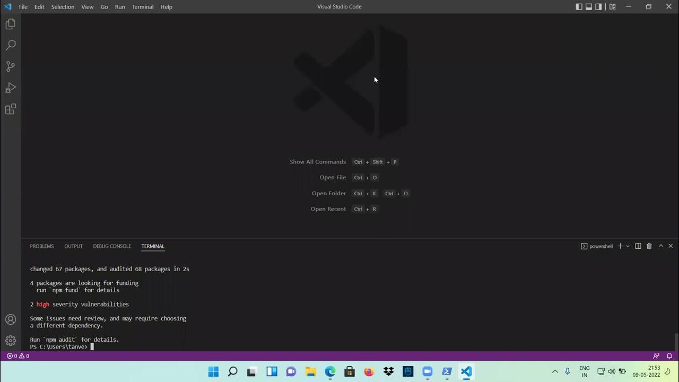This screenshot has height=382, width=679.
Task: Open the terminal launch profile dropdown arrow
Action: pos(628,246)
